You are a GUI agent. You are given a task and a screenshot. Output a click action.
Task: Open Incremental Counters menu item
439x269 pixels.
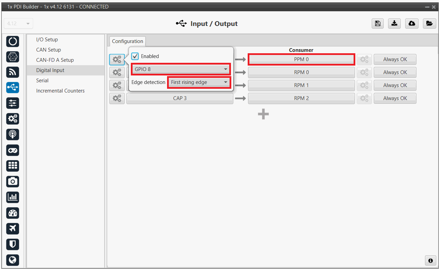(x=60, y=91)
